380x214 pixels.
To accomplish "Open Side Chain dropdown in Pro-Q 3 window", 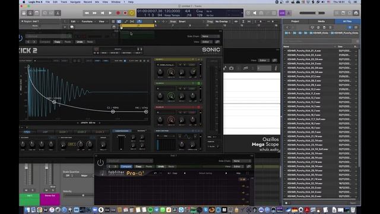I will [x=242, y=161].
